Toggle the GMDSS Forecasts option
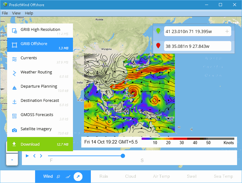Screen dimensions: 242x183 pos(40,116)
